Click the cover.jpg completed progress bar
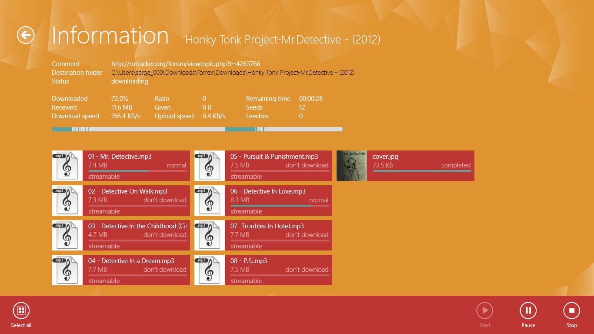This screenshot has height=334, width=594. click(422, 171)
